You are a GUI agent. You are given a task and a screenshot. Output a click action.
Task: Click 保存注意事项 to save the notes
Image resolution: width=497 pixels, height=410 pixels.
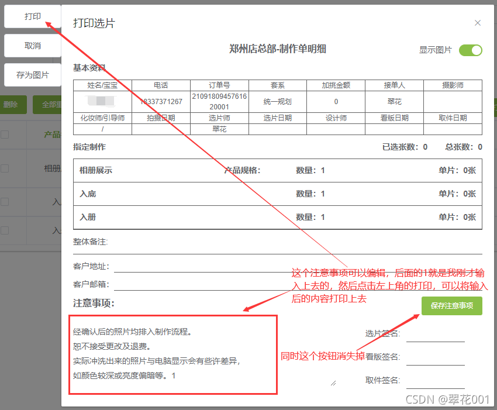(x=451, y=306)
